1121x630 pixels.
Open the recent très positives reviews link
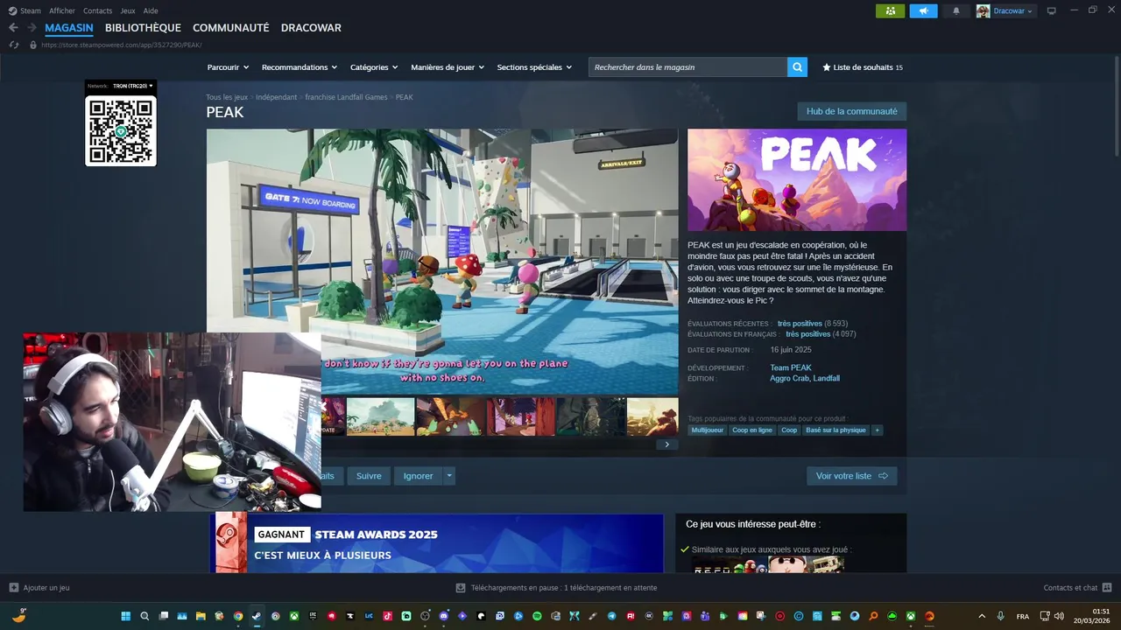point(800,324)
